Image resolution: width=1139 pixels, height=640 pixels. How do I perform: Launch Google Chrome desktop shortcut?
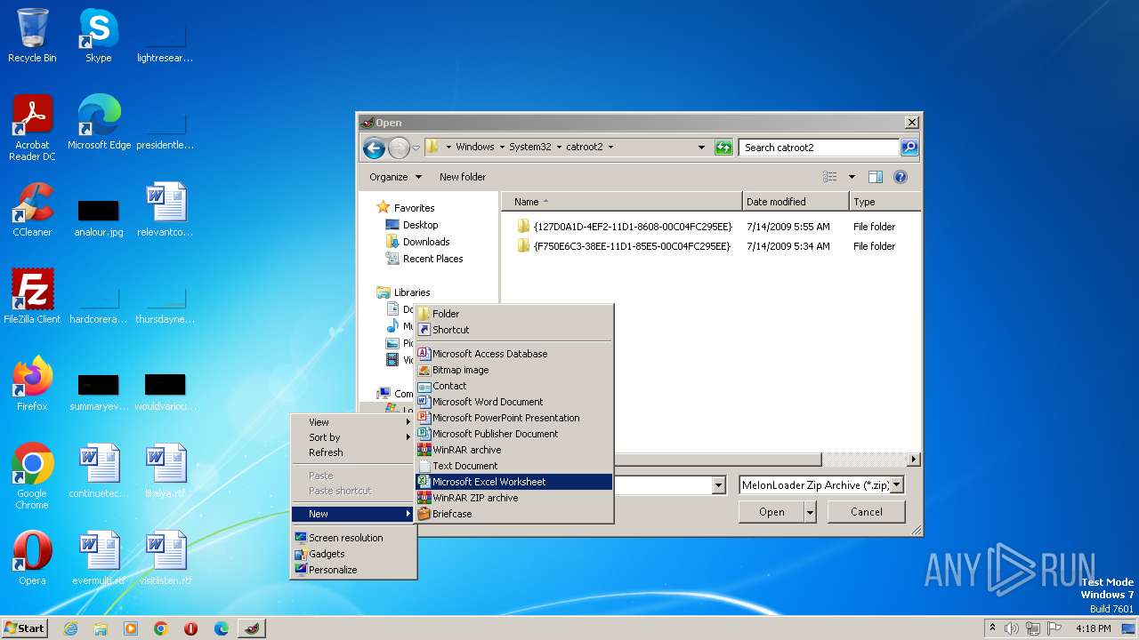point(32,476)
